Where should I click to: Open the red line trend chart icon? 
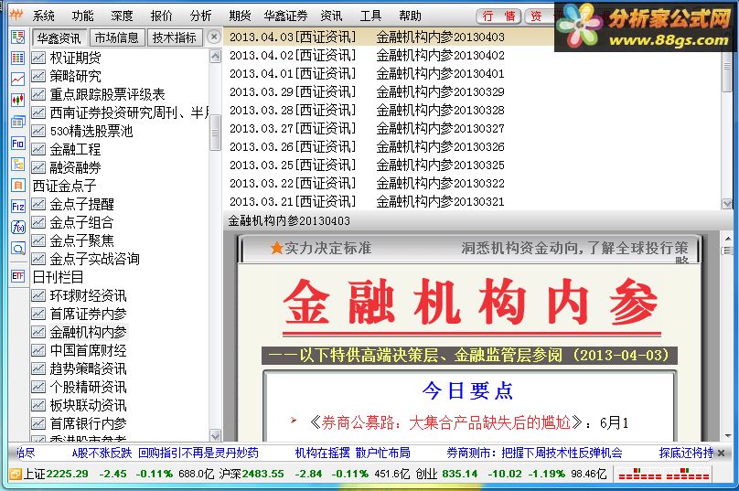point(18,80)
